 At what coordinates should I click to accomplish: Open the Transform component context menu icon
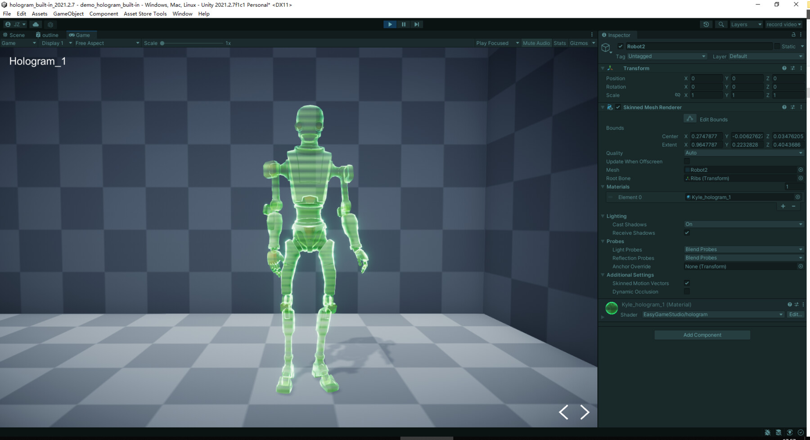(x=801, y=68)
